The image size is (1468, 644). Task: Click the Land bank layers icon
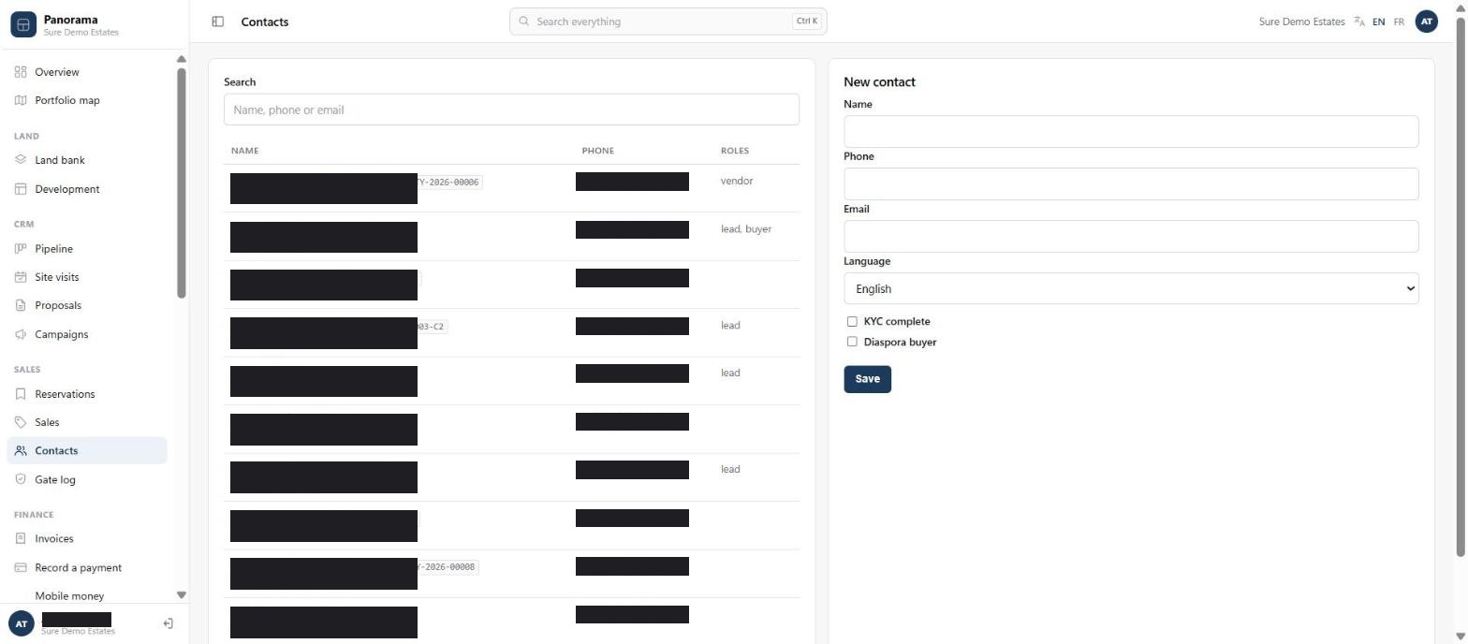tap(21, 160)
